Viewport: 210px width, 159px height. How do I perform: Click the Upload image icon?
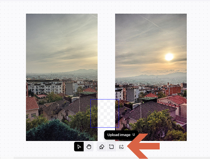121,147
